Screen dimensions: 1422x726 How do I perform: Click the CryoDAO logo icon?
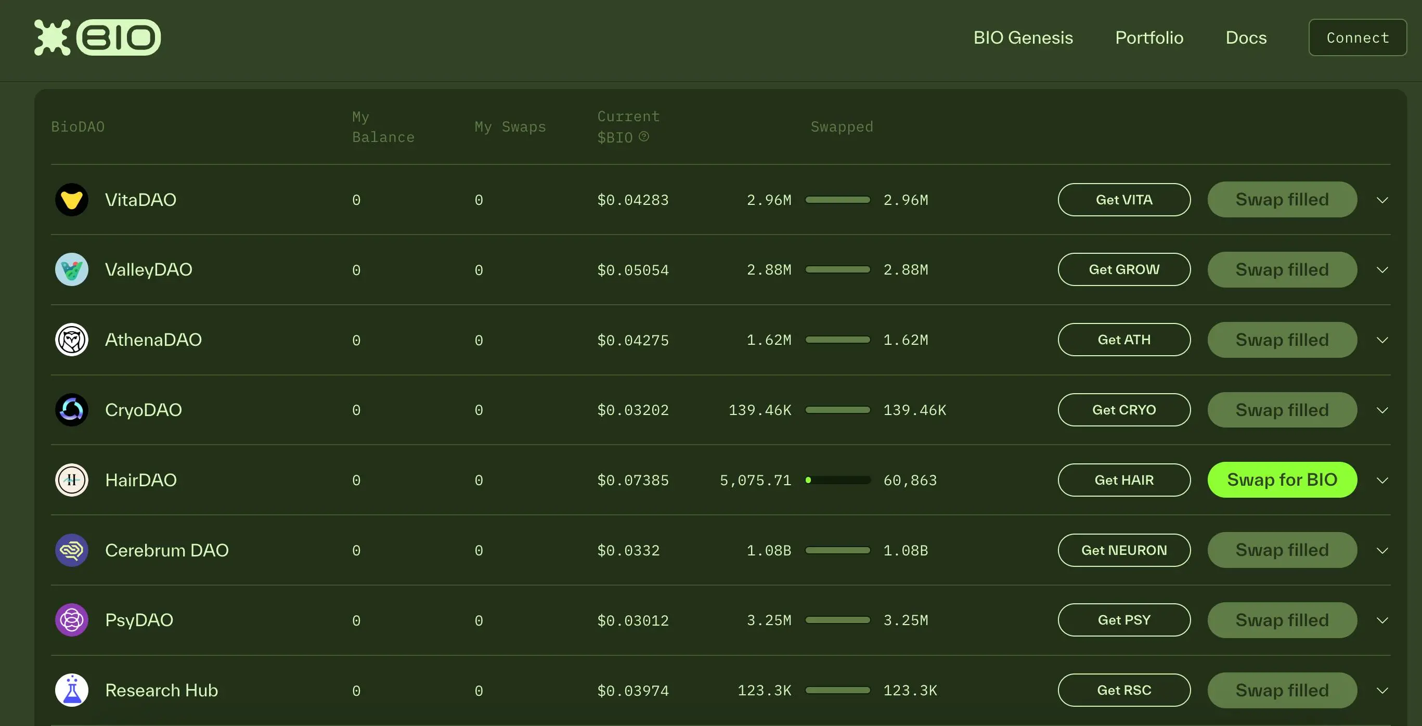tap(71, 409)
